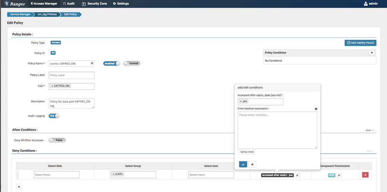Image resolution: width=387 pixels, height=192 pixels.
Task: Open the Select Users dropdown
Action: click(211, 175)
